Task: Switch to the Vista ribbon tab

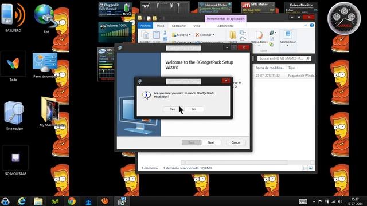Action: (x=197, y=26)
